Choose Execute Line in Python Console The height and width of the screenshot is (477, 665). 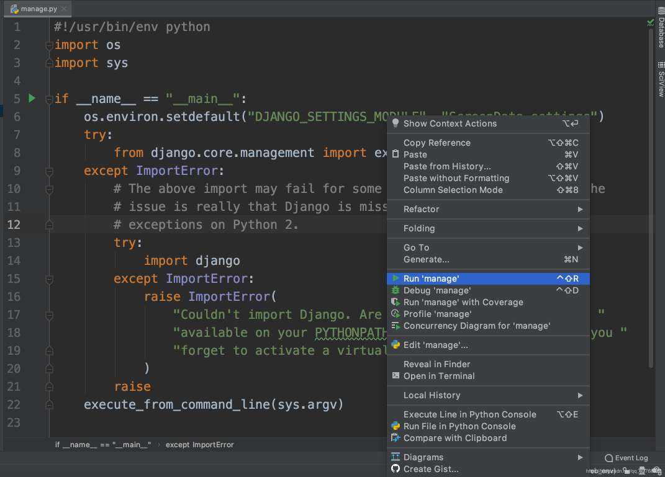point(488,414)
